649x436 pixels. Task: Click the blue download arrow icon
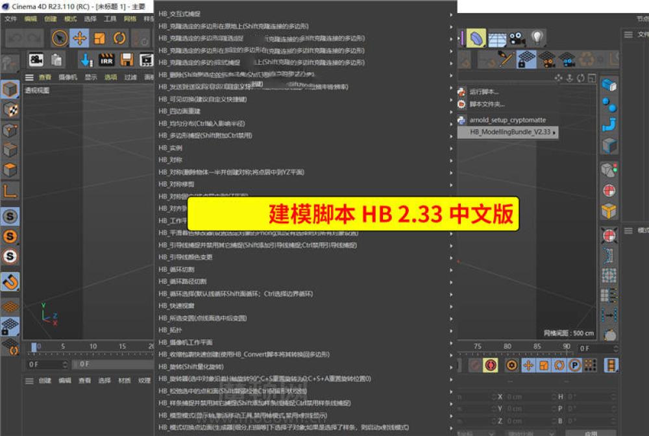86,60
